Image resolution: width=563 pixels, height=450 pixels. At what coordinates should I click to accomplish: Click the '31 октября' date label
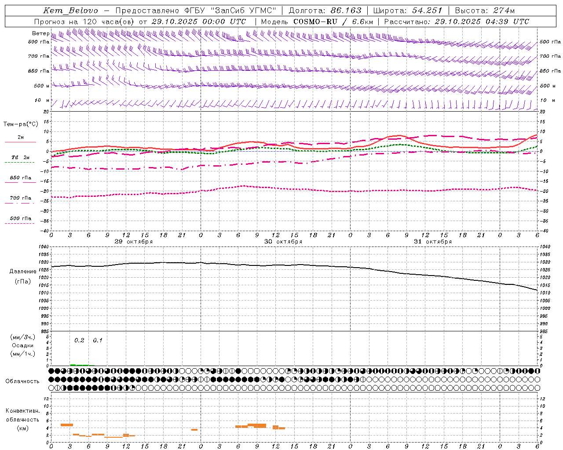[433, 242]
